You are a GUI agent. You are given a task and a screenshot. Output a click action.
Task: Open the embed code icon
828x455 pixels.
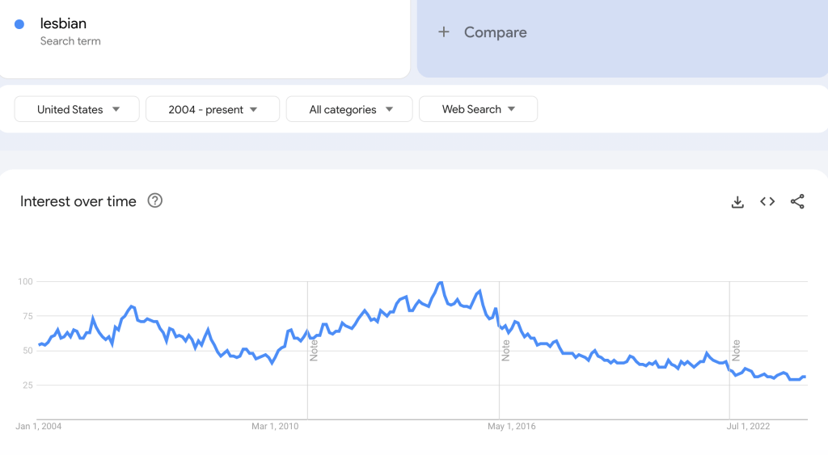click(x=767, y=202)
